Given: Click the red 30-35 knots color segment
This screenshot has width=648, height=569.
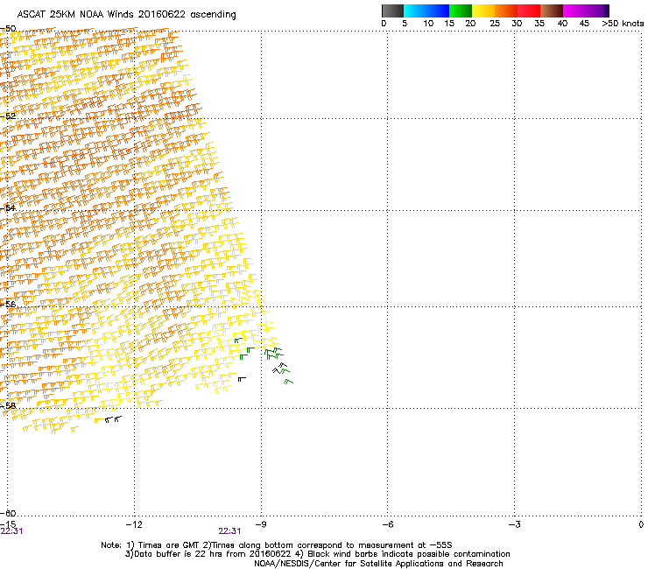Looking at the screenshot, I should click(x=529, y=11).
